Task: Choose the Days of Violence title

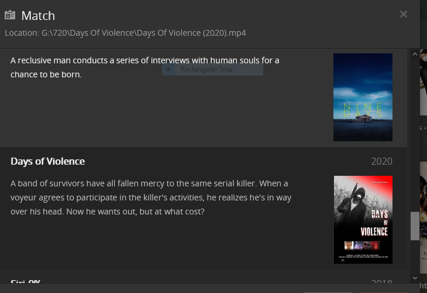Action: pyautogui.click(x=47, y=161)
